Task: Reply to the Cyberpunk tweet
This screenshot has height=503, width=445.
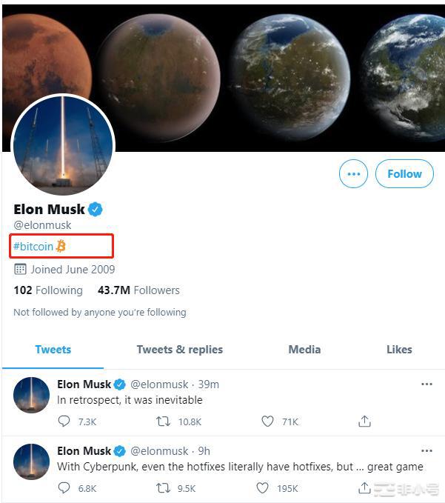Action: coord(64,488)
